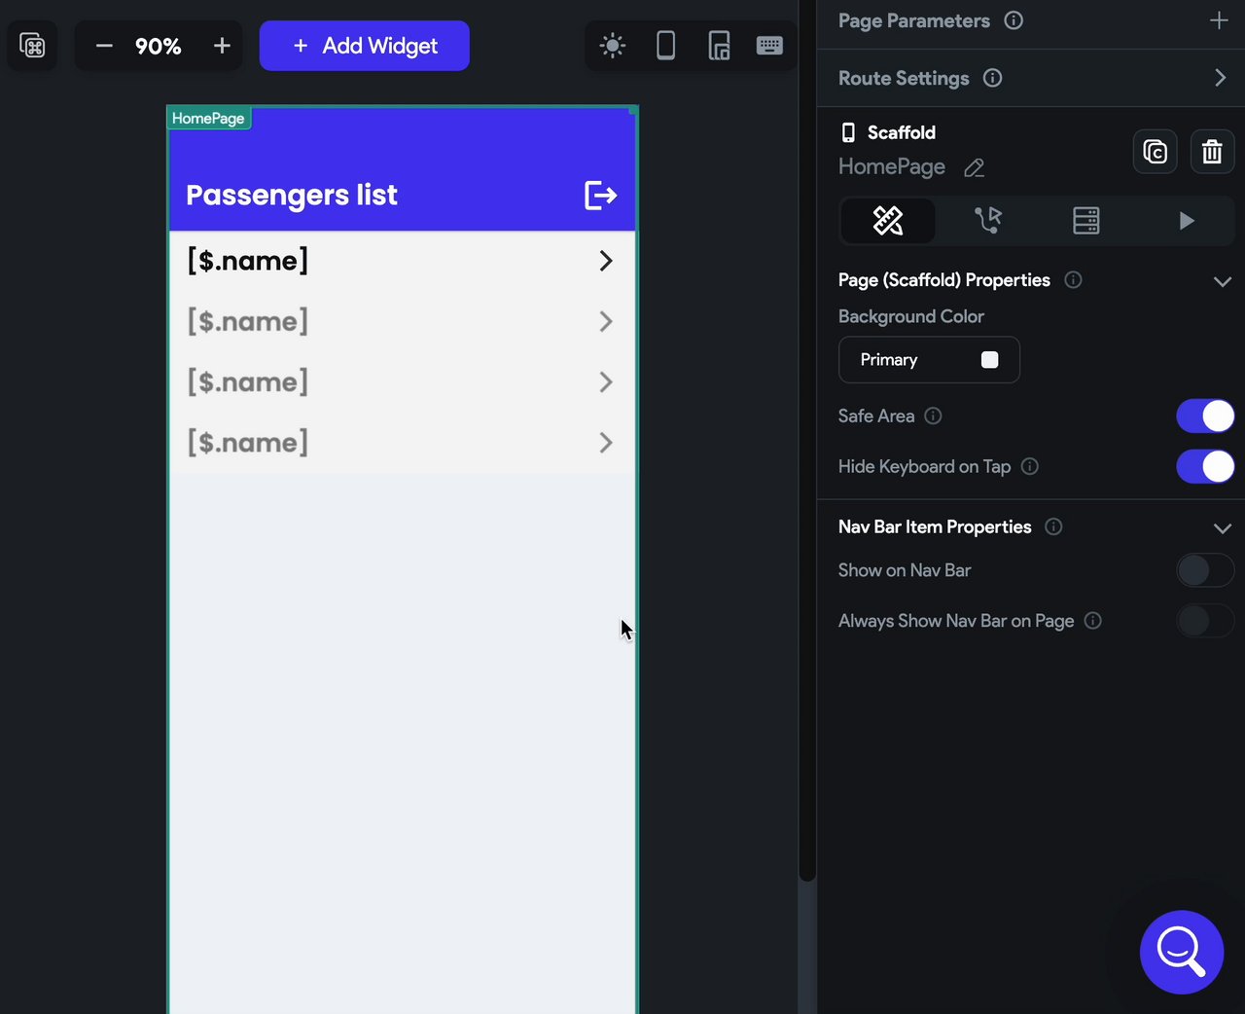Increase canvas zoom with plus button
This screenshot has height=1014, width=1245.
pos(222,46)
